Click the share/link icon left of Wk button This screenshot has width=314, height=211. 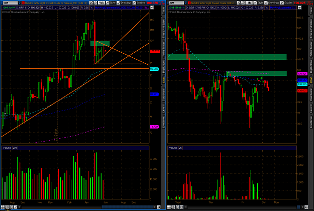tap(91, 3)
